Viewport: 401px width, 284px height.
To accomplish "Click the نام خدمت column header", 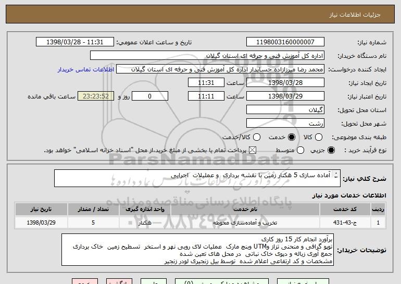I will pos(245,209).
